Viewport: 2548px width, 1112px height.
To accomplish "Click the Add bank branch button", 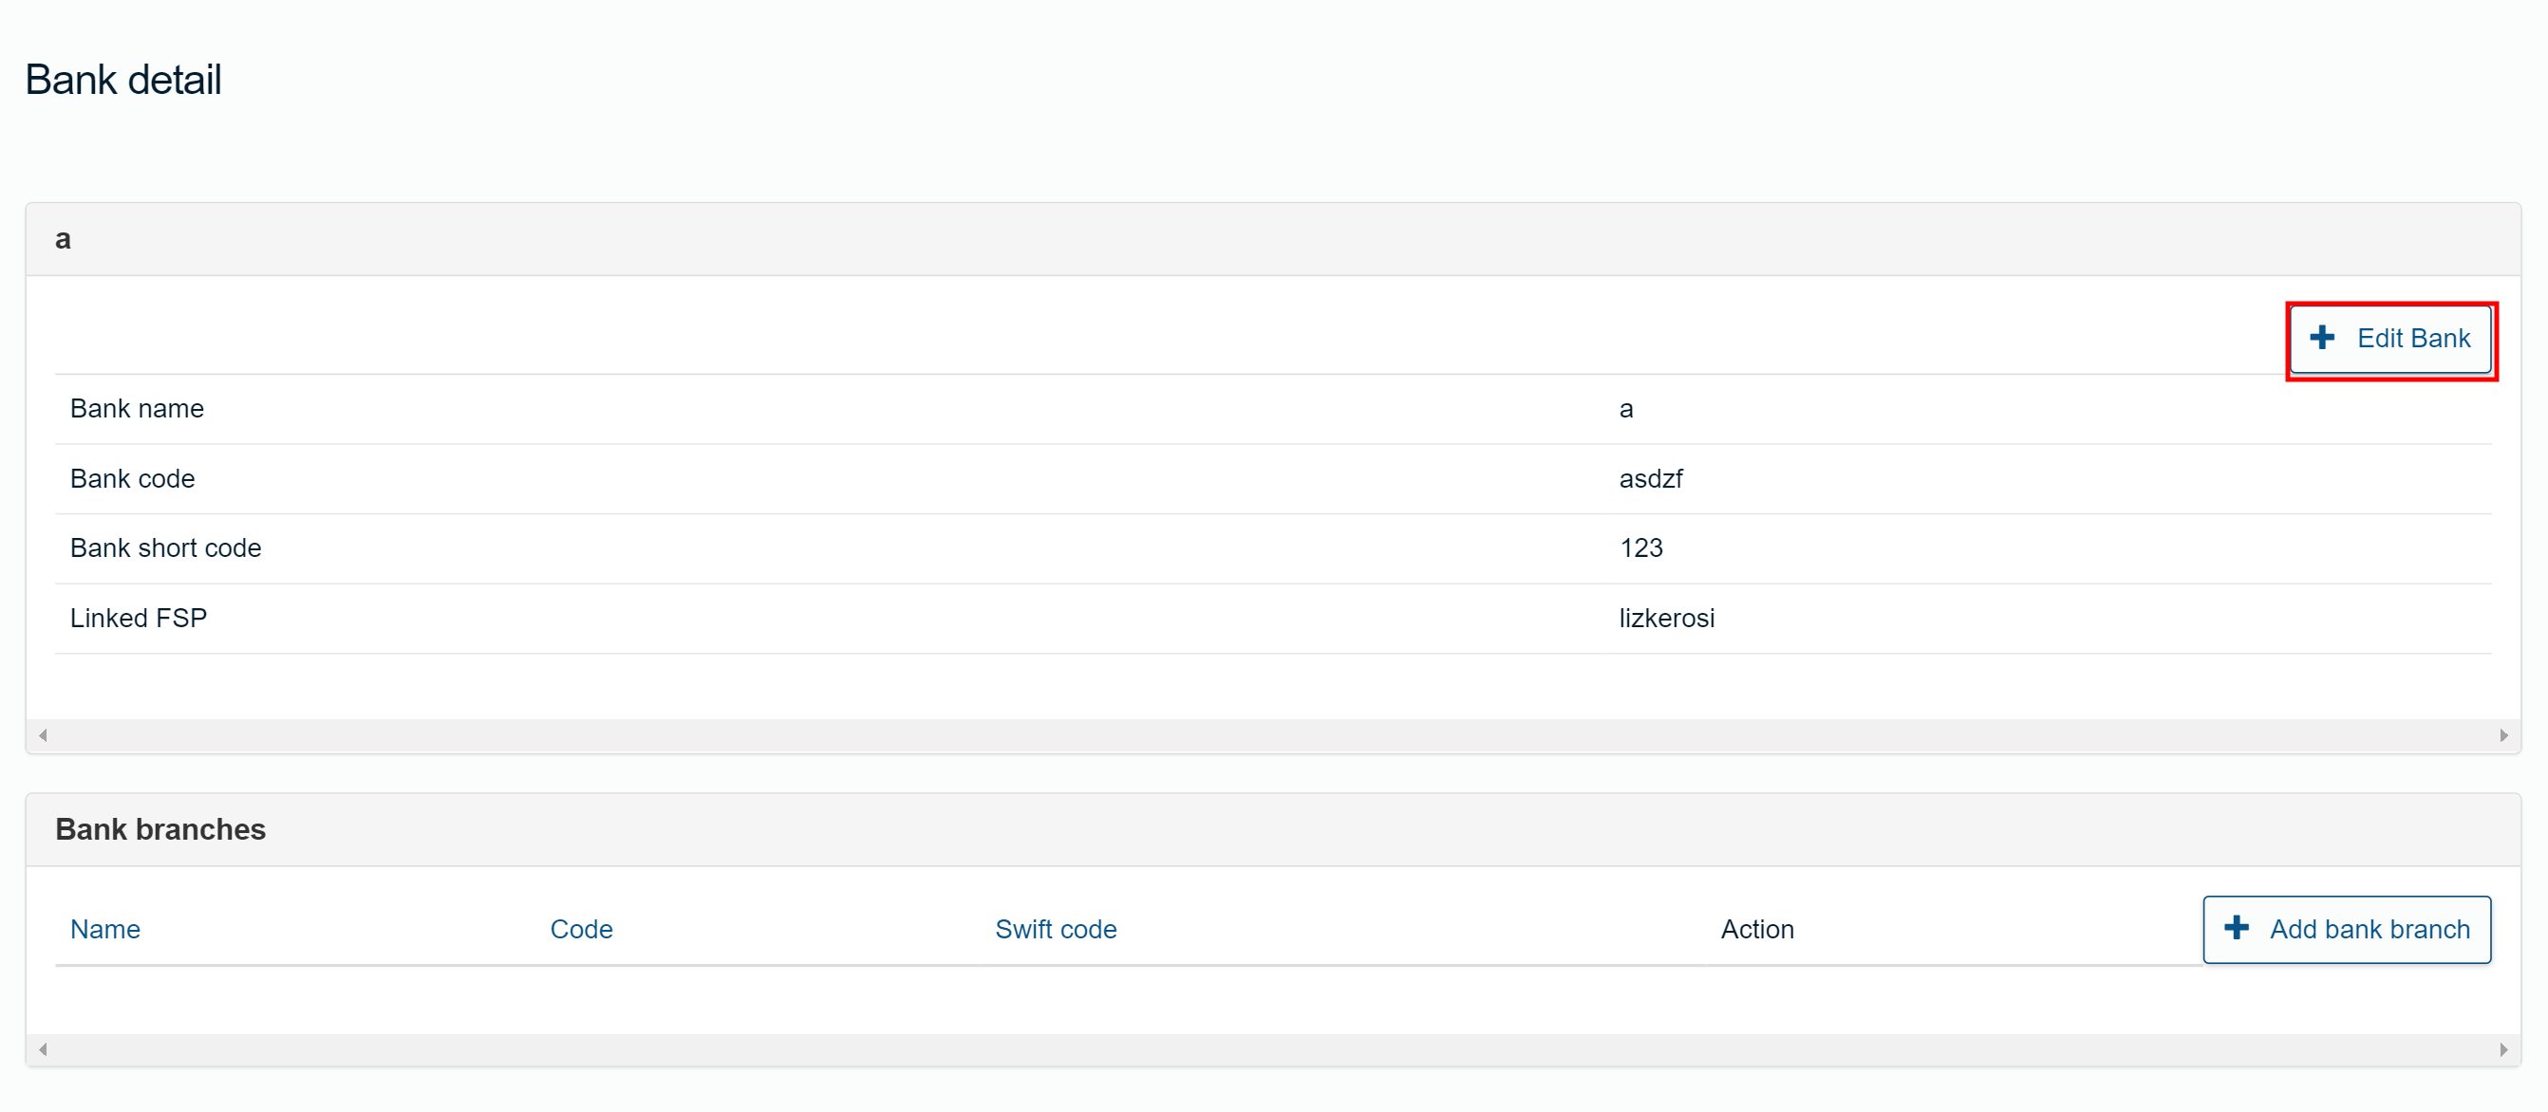I will (x=2346, y=929).
